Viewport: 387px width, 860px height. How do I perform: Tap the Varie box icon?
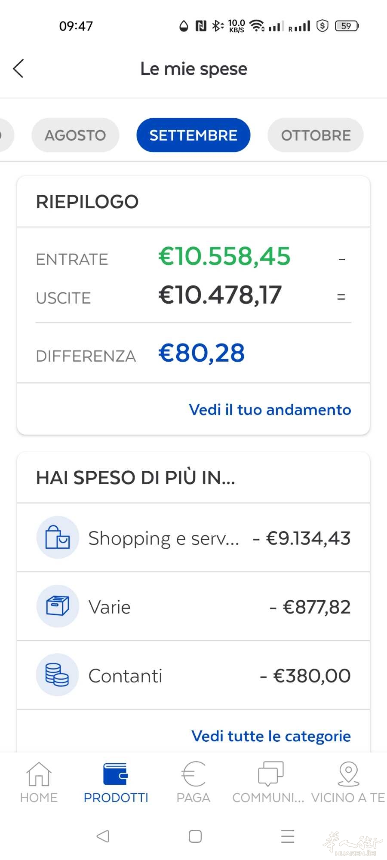(58, 606)
